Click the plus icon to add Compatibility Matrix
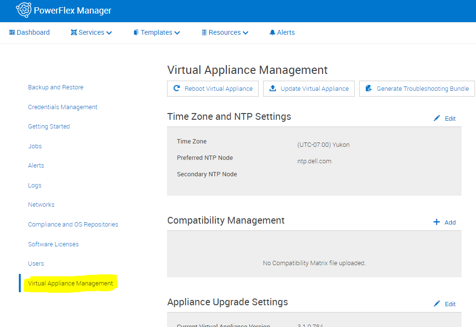The image size is (476, 327). coord(436,222)
